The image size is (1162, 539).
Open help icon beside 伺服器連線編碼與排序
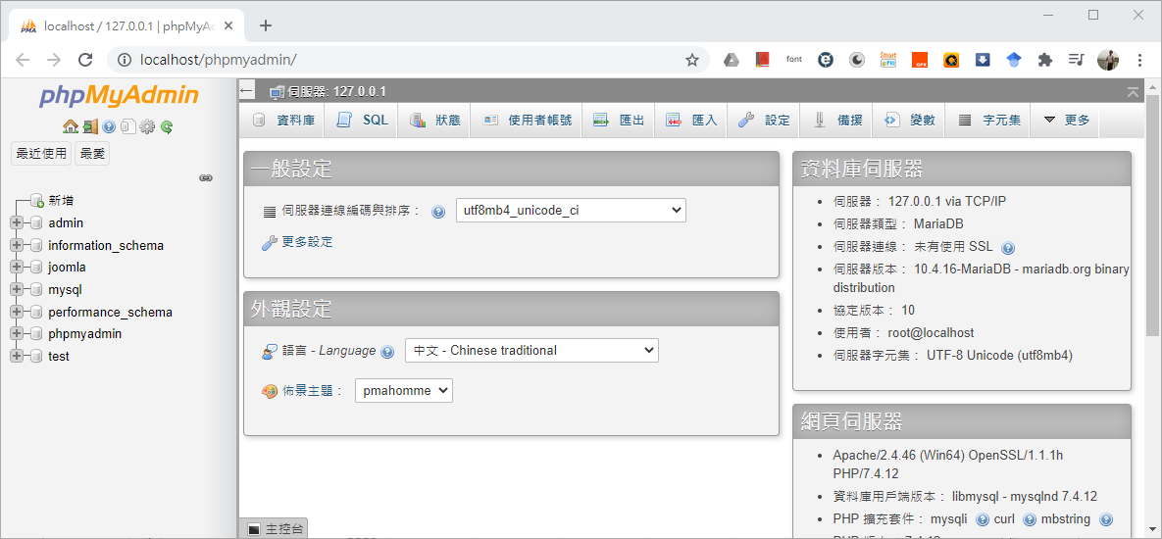point(438,212)
